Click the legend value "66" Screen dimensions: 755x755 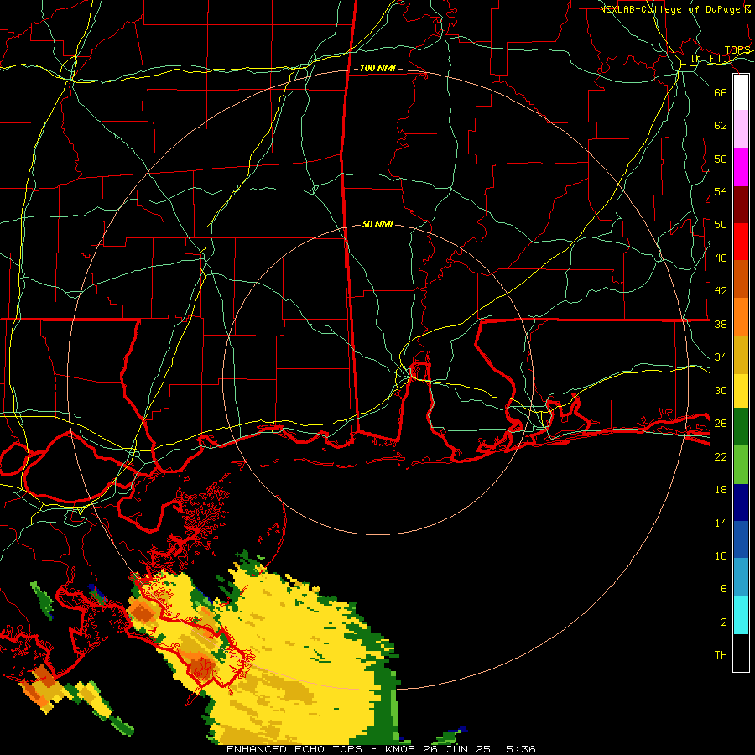(721, 92)
